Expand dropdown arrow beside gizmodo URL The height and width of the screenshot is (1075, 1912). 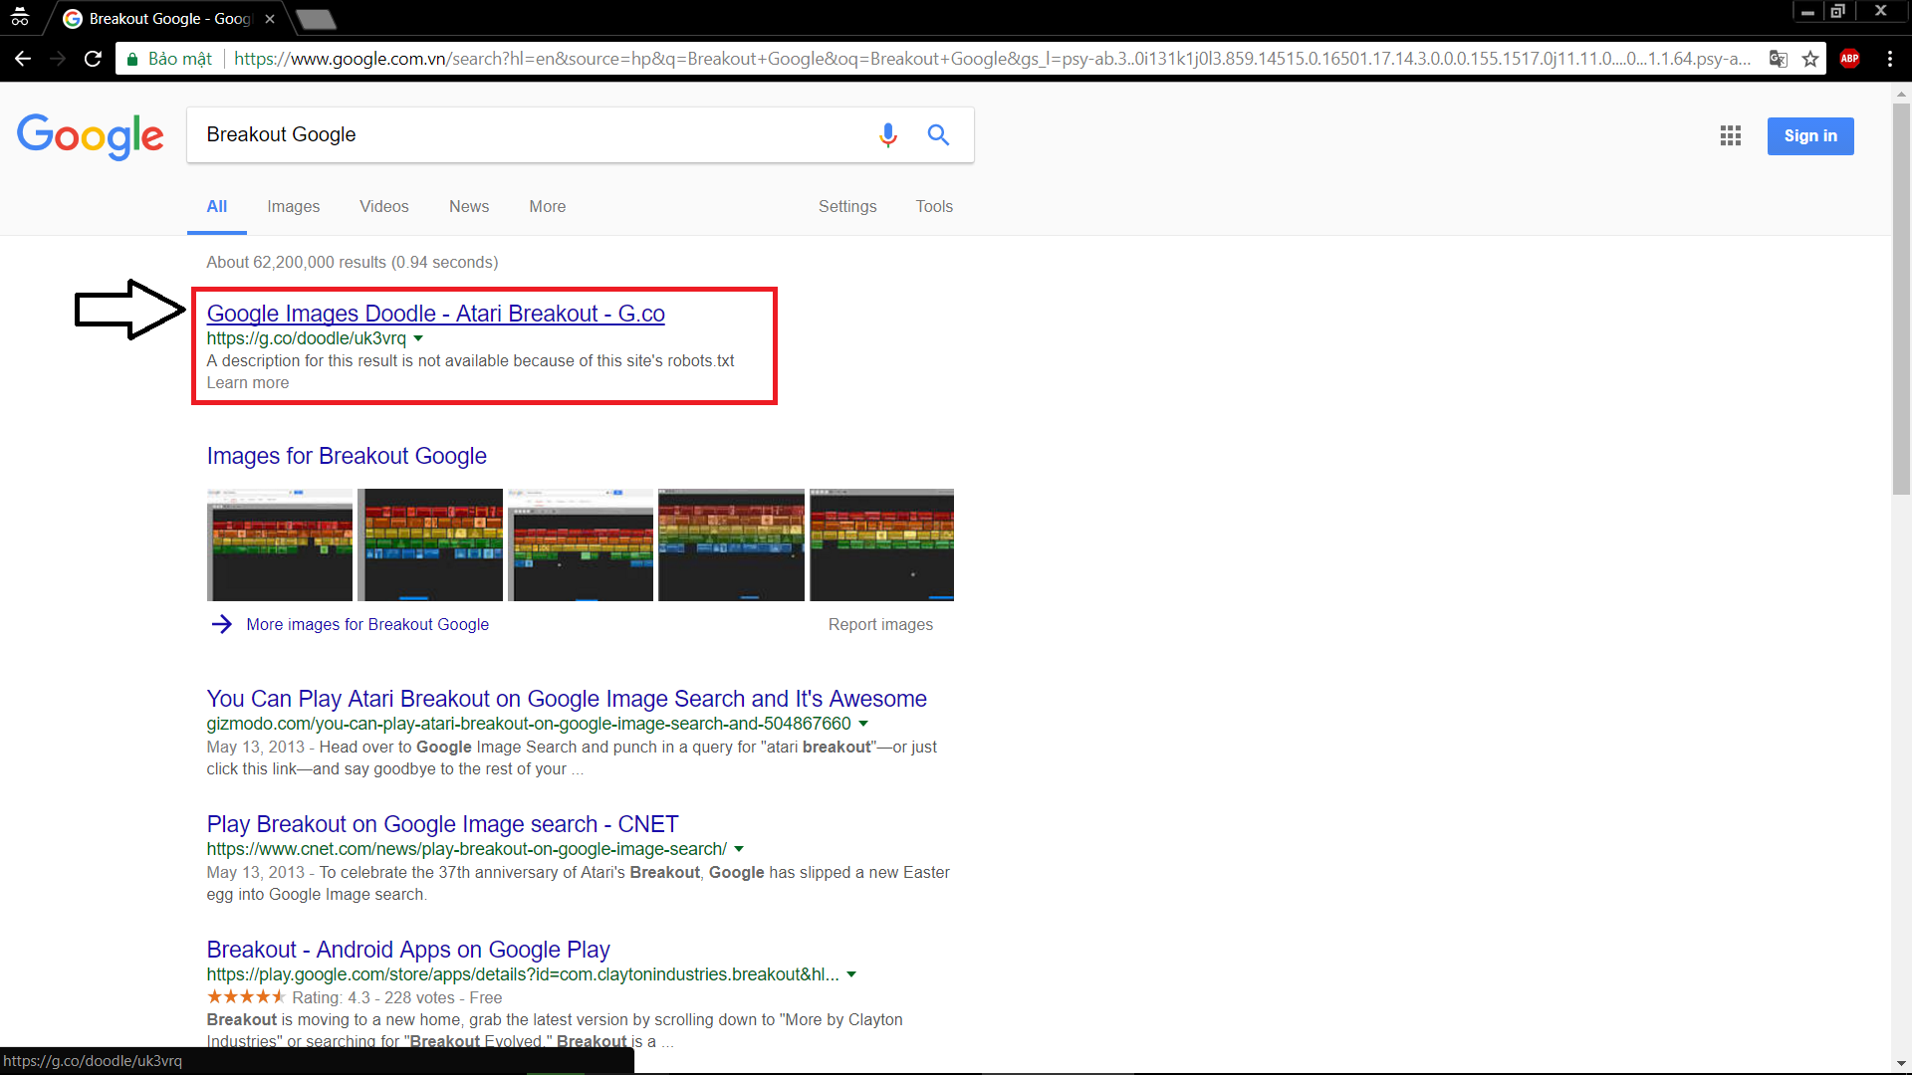tap(863, 724)
